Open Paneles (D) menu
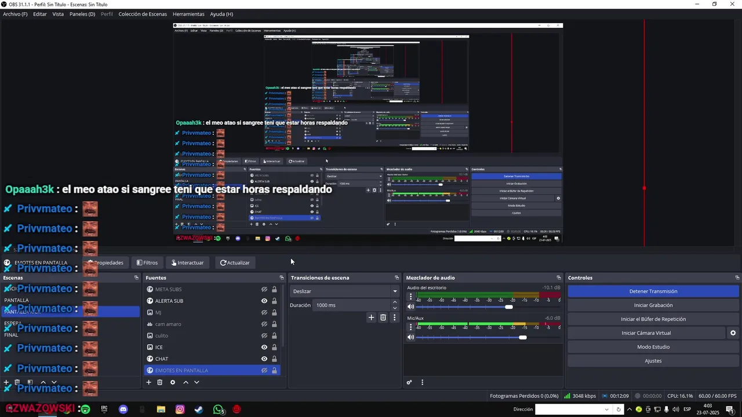Viewport: 742px width, 417px height. point(82,14)
